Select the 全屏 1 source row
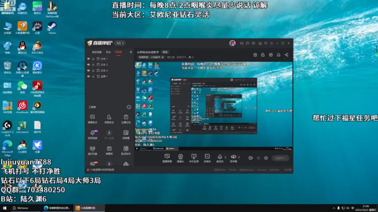Viewport: 378px width, 212px height. (110, 76)
